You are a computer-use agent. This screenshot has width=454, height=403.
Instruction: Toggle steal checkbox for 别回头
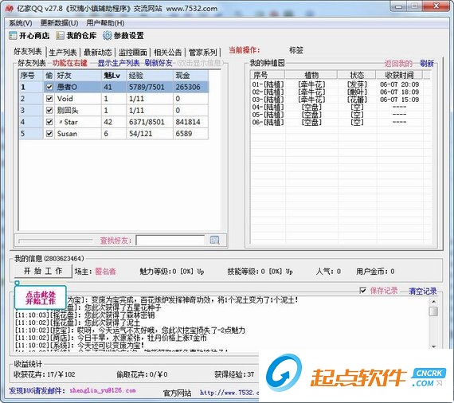point(49,110)
